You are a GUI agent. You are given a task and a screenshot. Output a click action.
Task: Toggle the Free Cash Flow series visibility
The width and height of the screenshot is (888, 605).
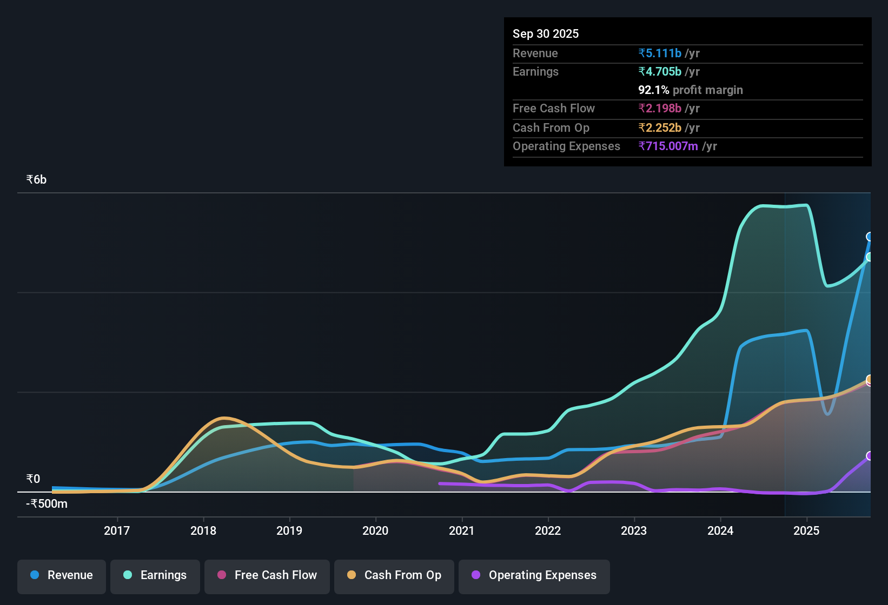point(267,575)
